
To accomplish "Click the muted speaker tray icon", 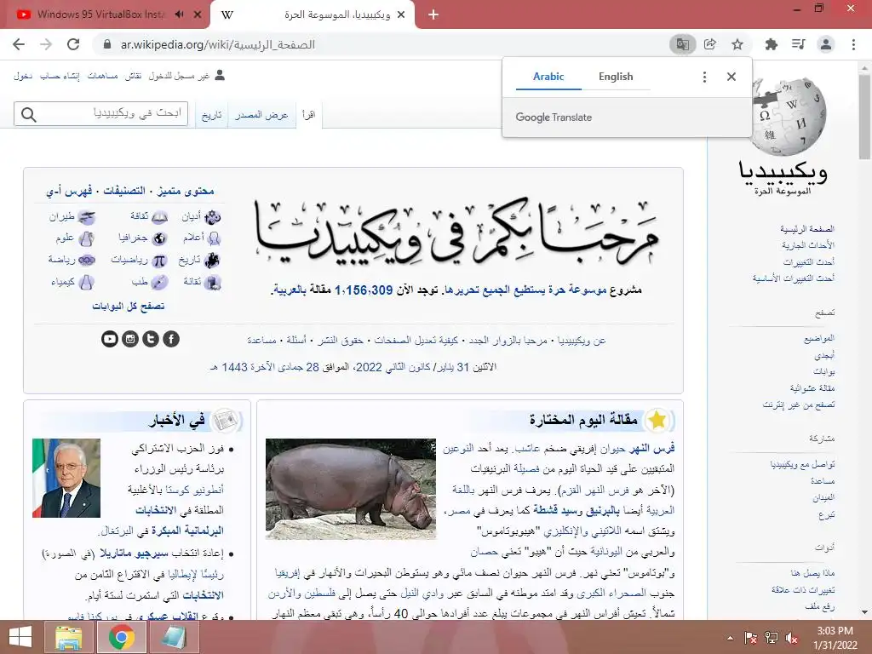I will tap(792, 638).
